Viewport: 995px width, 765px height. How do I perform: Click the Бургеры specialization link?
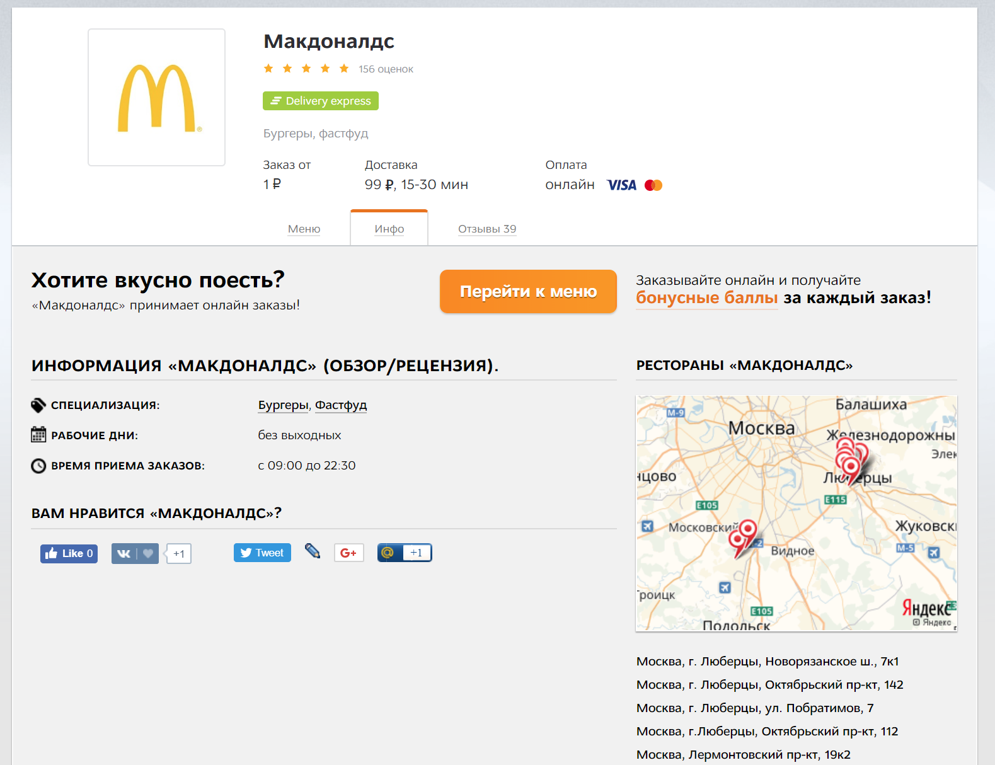click(x=284, y=405)
